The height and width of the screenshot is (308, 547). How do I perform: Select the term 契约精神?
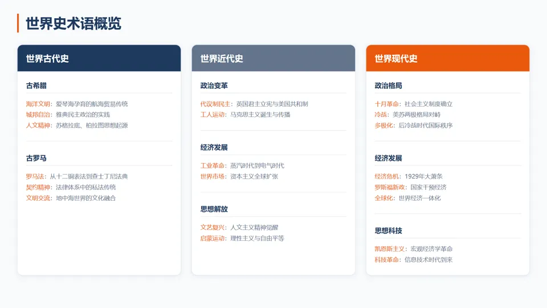[x=38, y=187]
